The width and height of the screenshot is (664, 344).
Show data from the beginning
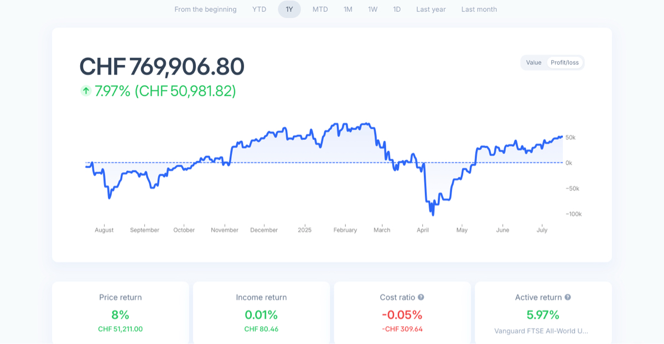coord(205,9)
